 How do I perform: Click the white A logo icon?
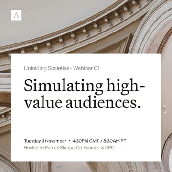[x=16, y=15]
